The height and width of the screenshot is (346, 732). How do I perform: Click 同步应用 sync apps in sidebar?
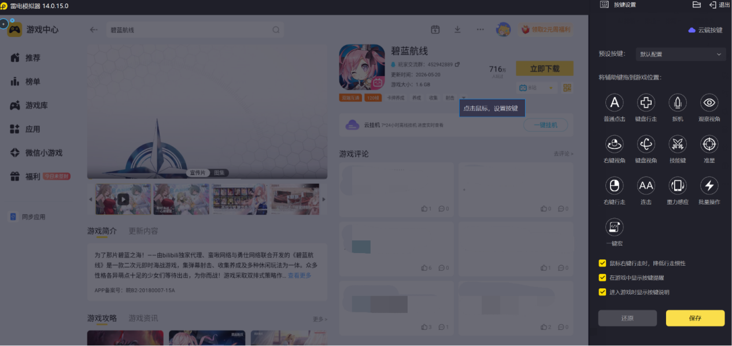pos(28,217)
